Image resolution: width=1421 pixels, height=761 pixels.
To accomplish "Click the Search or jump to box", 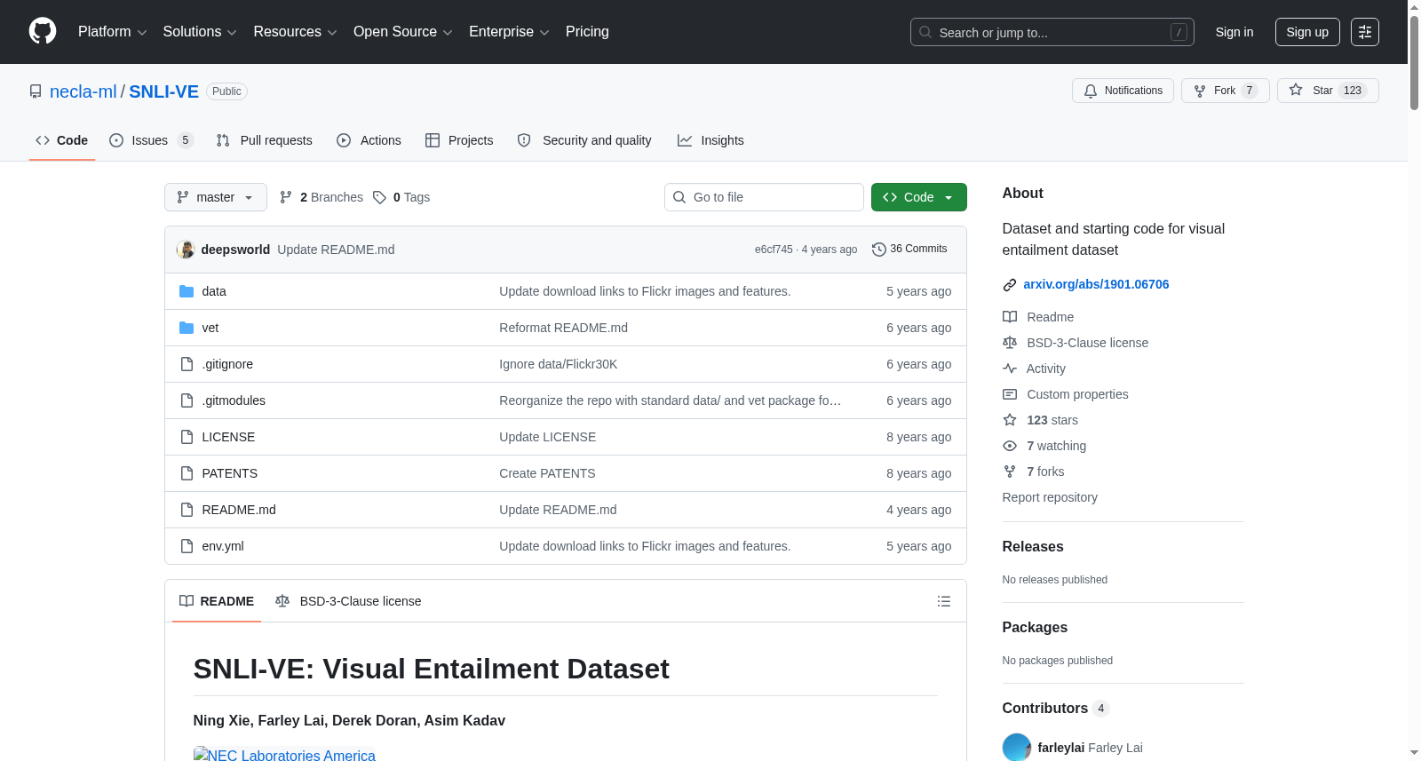I will point(1052,32).
